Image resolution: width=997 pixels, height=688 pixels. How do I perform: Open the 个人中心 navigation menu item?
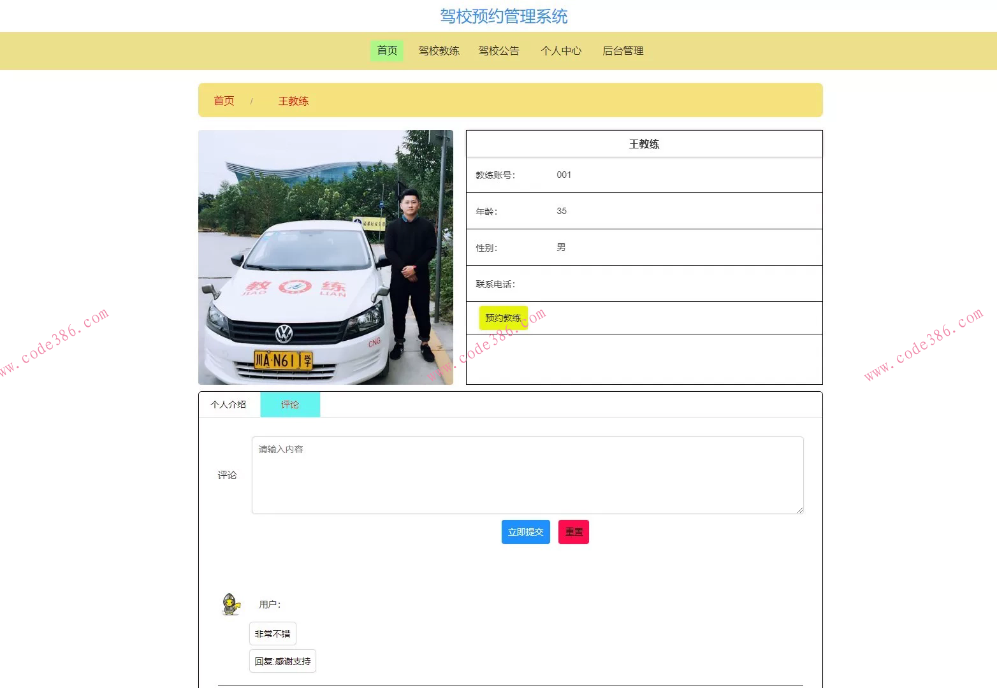pos(561,50)
